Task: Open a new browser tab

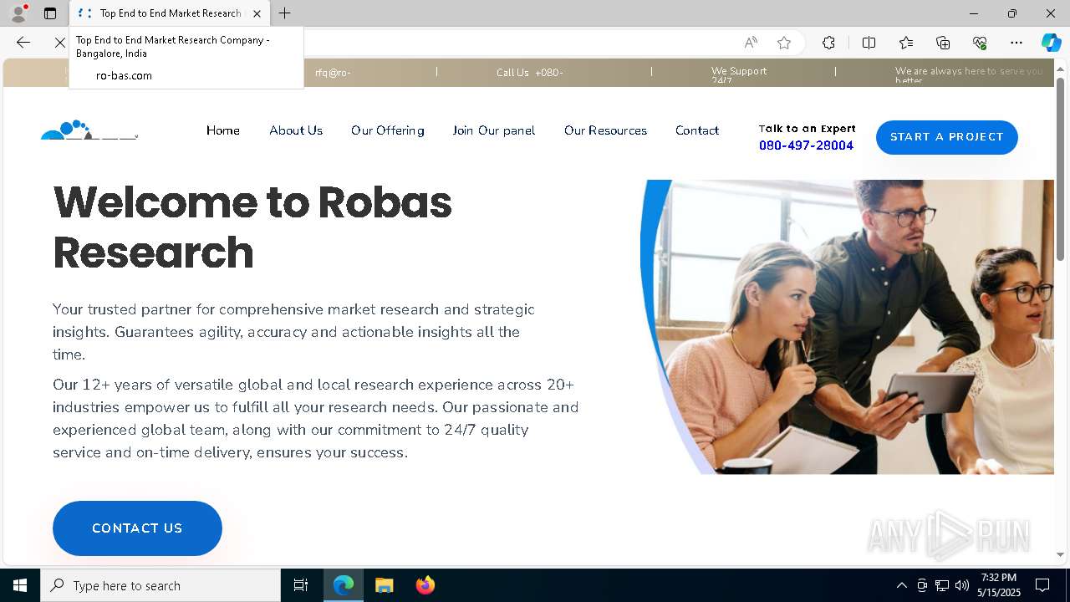Action: (284, 13)
